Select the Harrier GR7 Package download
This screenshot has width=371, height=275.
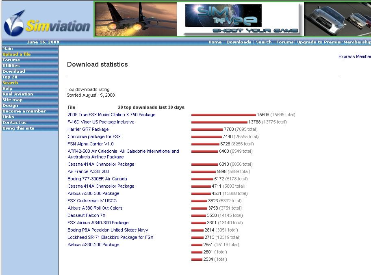(88, 129)
